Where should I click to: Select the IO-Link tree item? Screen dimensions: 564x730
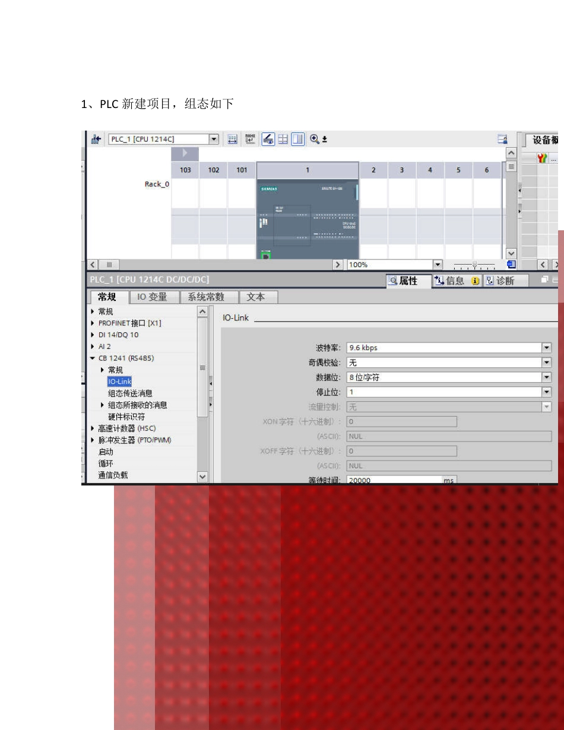tap(119, 382)
